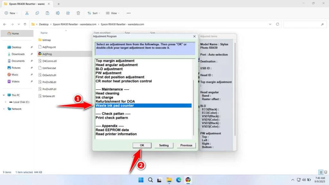Click the Delete trash icon
Image resolution: width=329 pixels, height=185 pixels.
(x=78, y=13)
